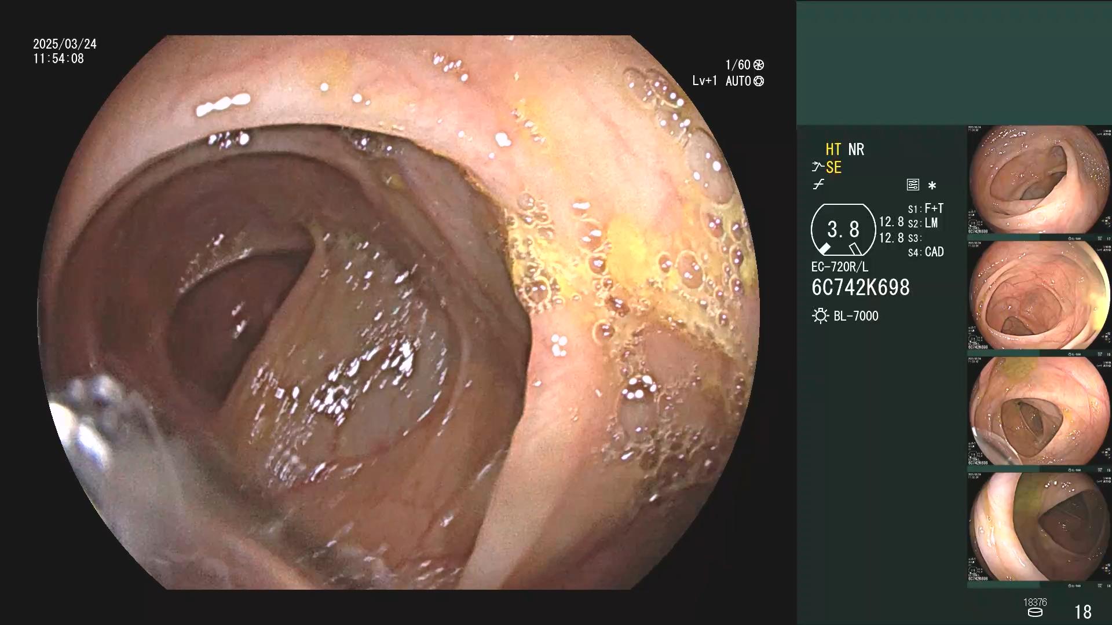Open the first captured image thumbnail
Viewport: 1112px width, 625px height.
[x=1040, y=180]
